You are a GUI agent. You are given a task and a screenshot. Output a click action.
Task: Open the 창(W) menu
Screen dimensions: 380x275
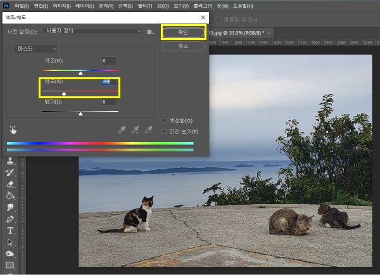pyautogui.click(x=222, y=6)
